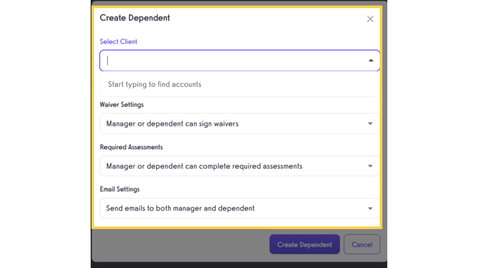Click the Email Settings label
478x268 pixels.
[x=120, y=189]
